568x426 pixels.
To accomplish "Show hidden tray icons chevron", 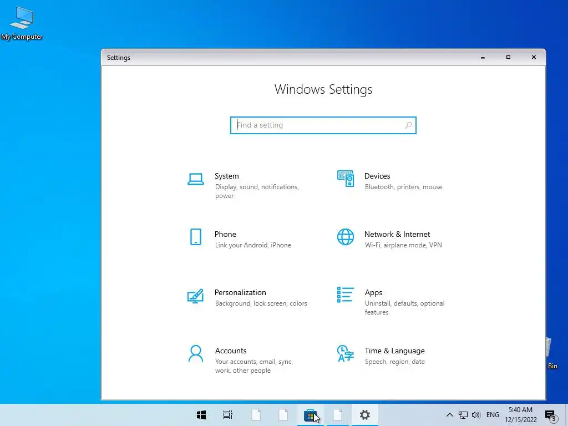I will (449, 415).
